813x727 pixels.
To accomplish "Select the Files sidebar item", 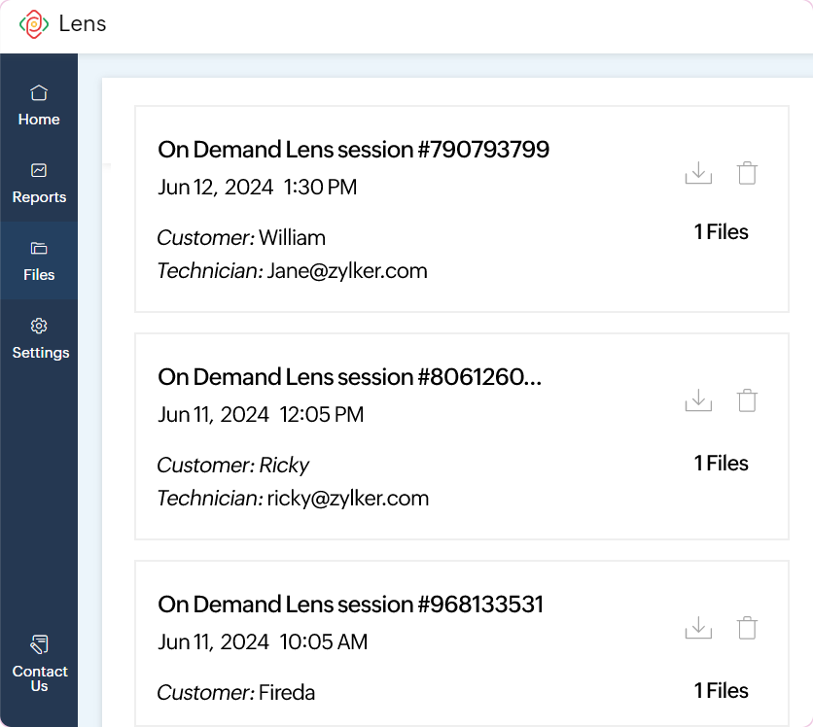I will [x=39, y=260].
